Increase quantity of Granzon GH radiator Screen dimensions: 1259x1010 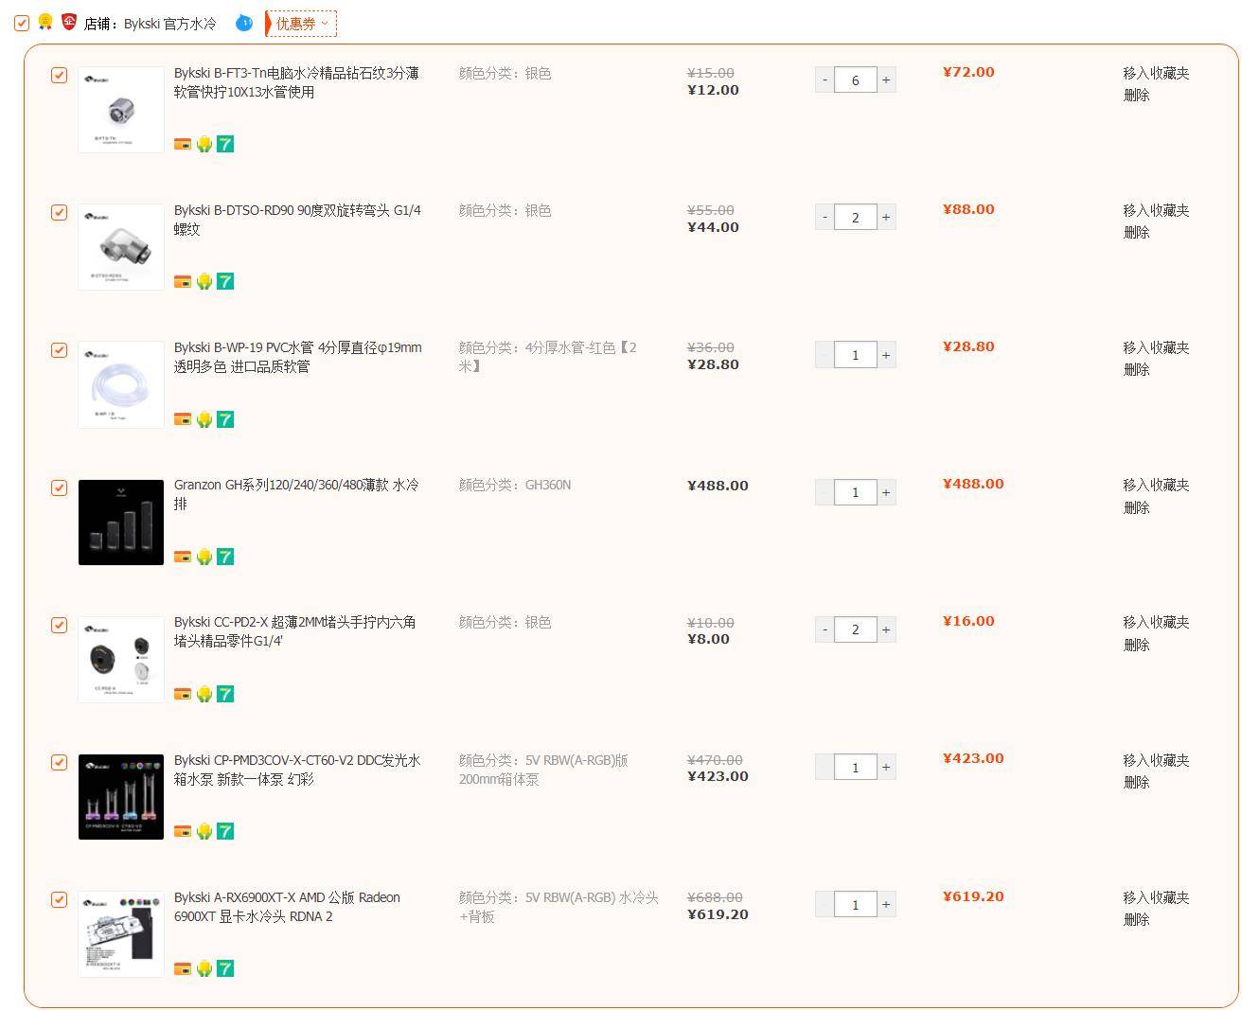tap(886, 492)
